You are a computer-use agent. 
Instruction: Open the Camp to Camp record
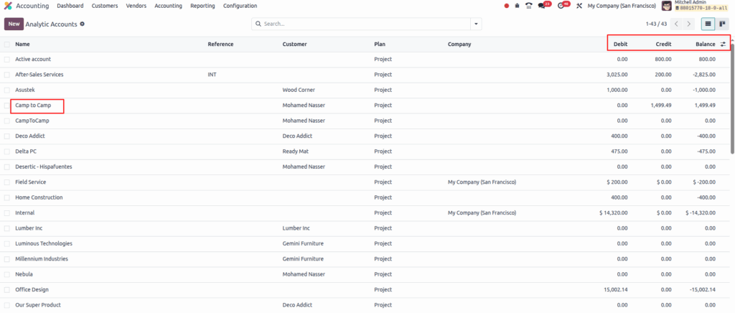point(33,106)
